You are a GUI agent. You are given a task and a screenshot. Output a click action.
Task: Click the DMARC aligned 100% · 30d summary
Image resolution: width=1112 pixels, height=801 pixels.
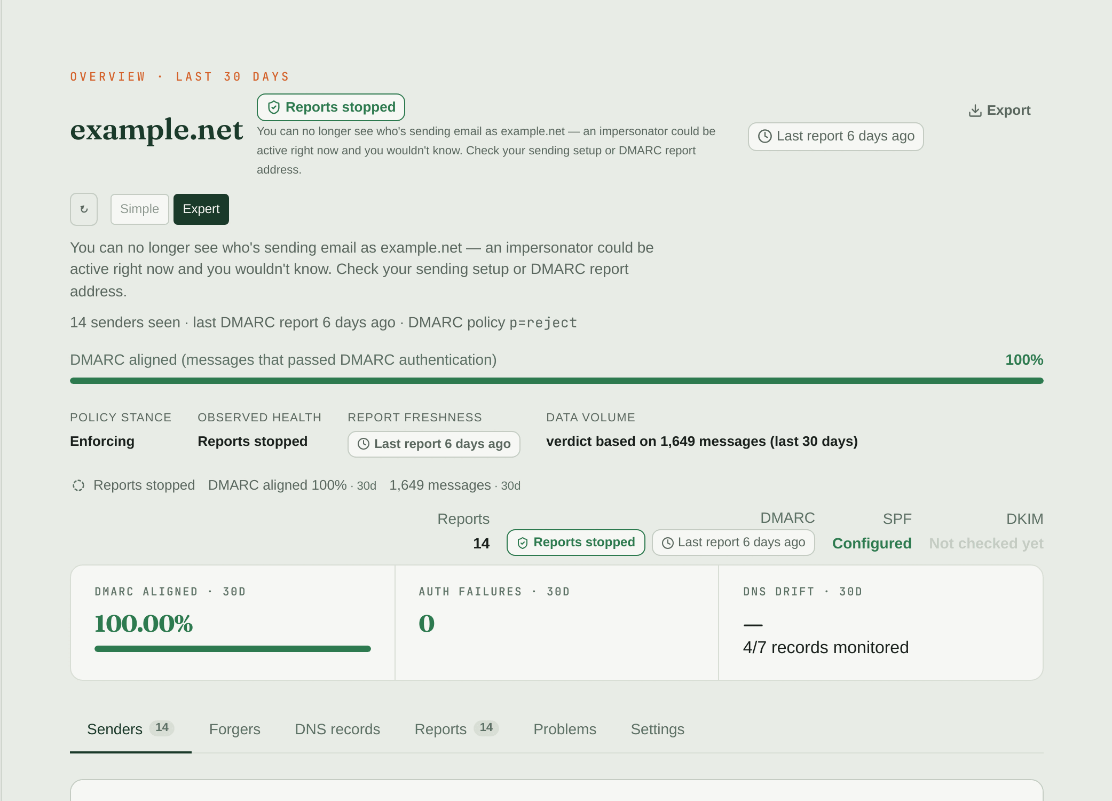click(x=292, y=485)
